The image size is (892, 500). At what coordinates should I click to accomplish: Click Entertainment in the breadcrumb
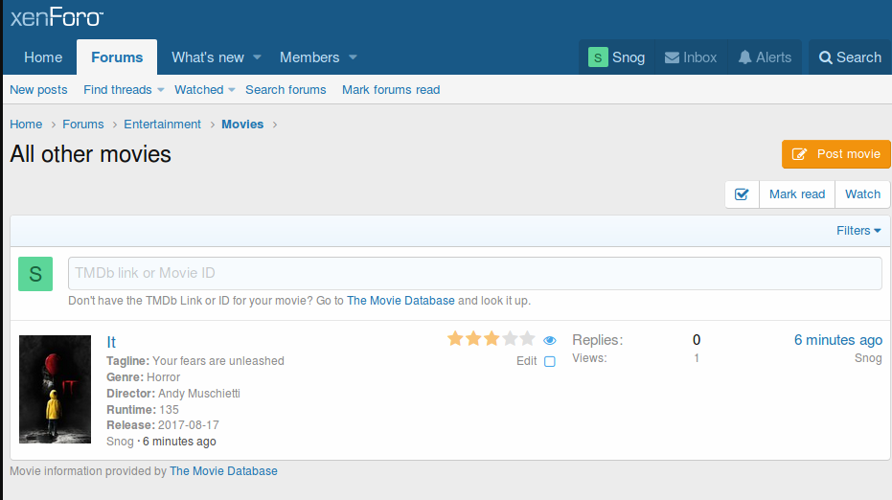(162, 124)
